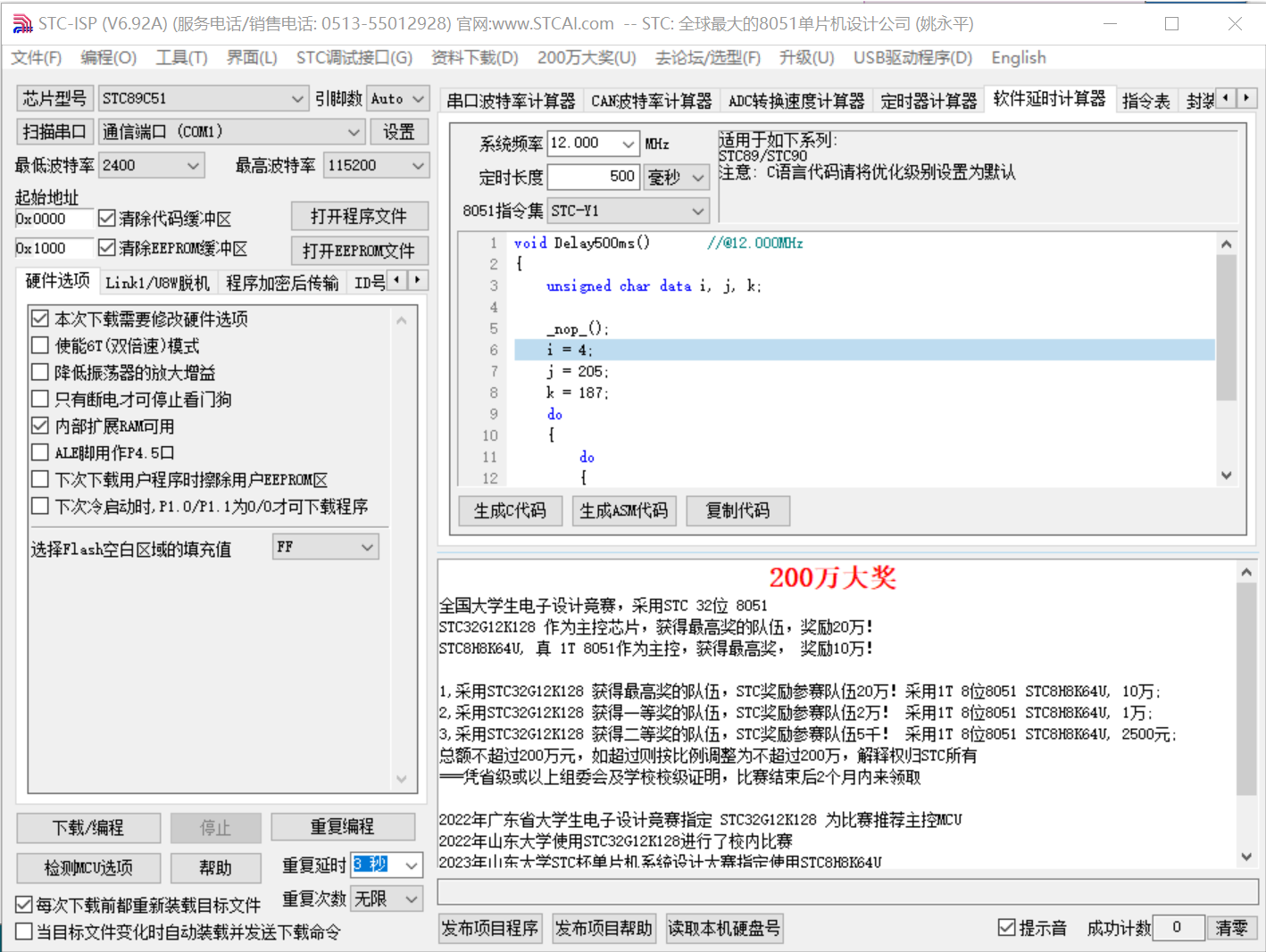Switch to the 定时器计算器 tab
Image resolution: width=1266 pixels, height=952 pixels.
929,99
